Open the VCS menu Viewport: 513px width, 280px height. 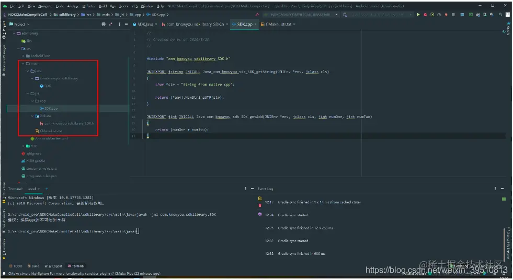[134, 6]
